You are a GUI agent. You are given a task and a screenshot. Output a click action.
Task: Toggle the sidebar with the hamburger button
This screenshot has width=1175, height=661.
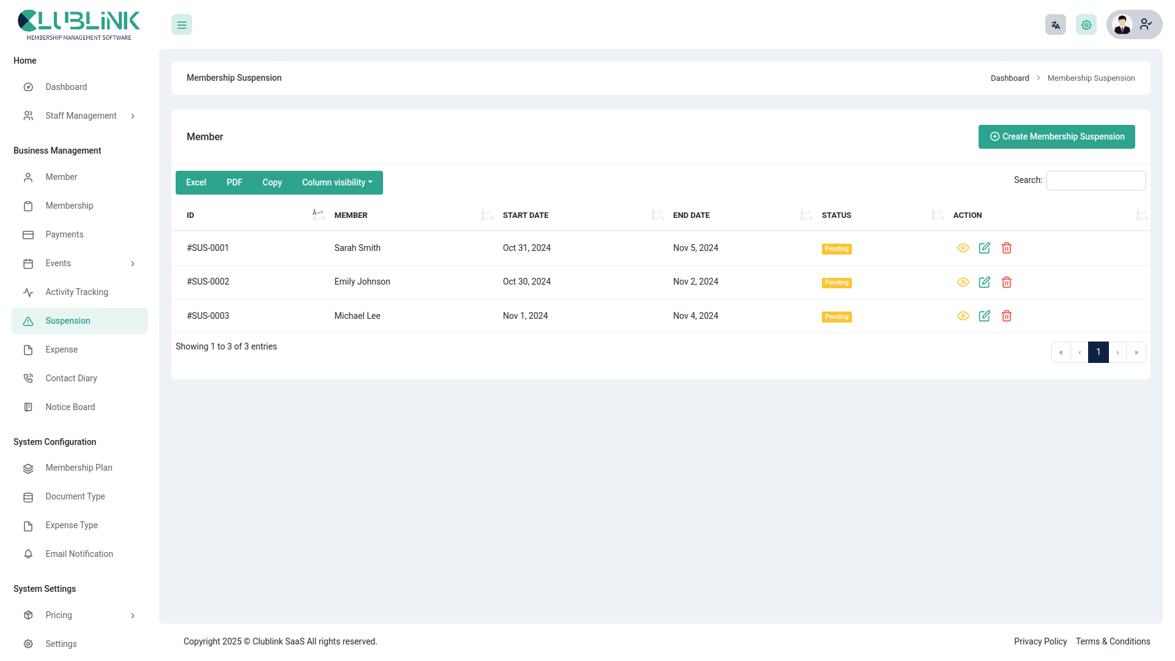coord(181,24)
